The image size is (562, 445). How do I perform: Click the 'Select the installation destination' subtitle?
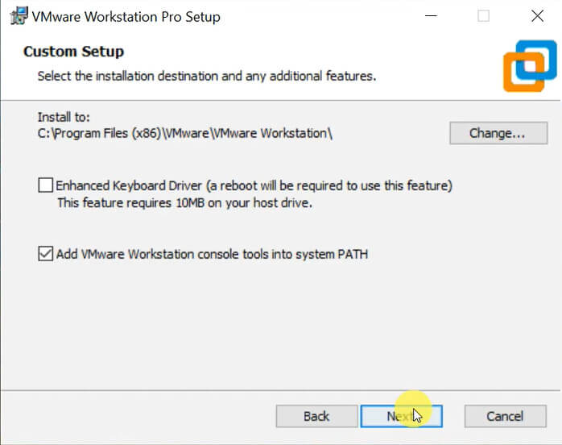tap(207, 77)
